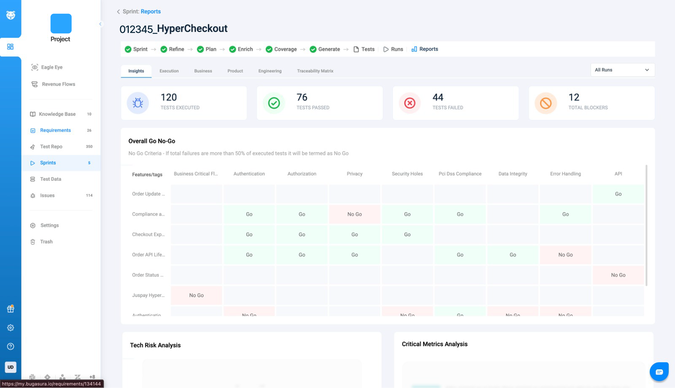The image size is (675, 388).
Task: Click the Eagle Eye icon
Action: pyautogui.click(x=35, y=67)
